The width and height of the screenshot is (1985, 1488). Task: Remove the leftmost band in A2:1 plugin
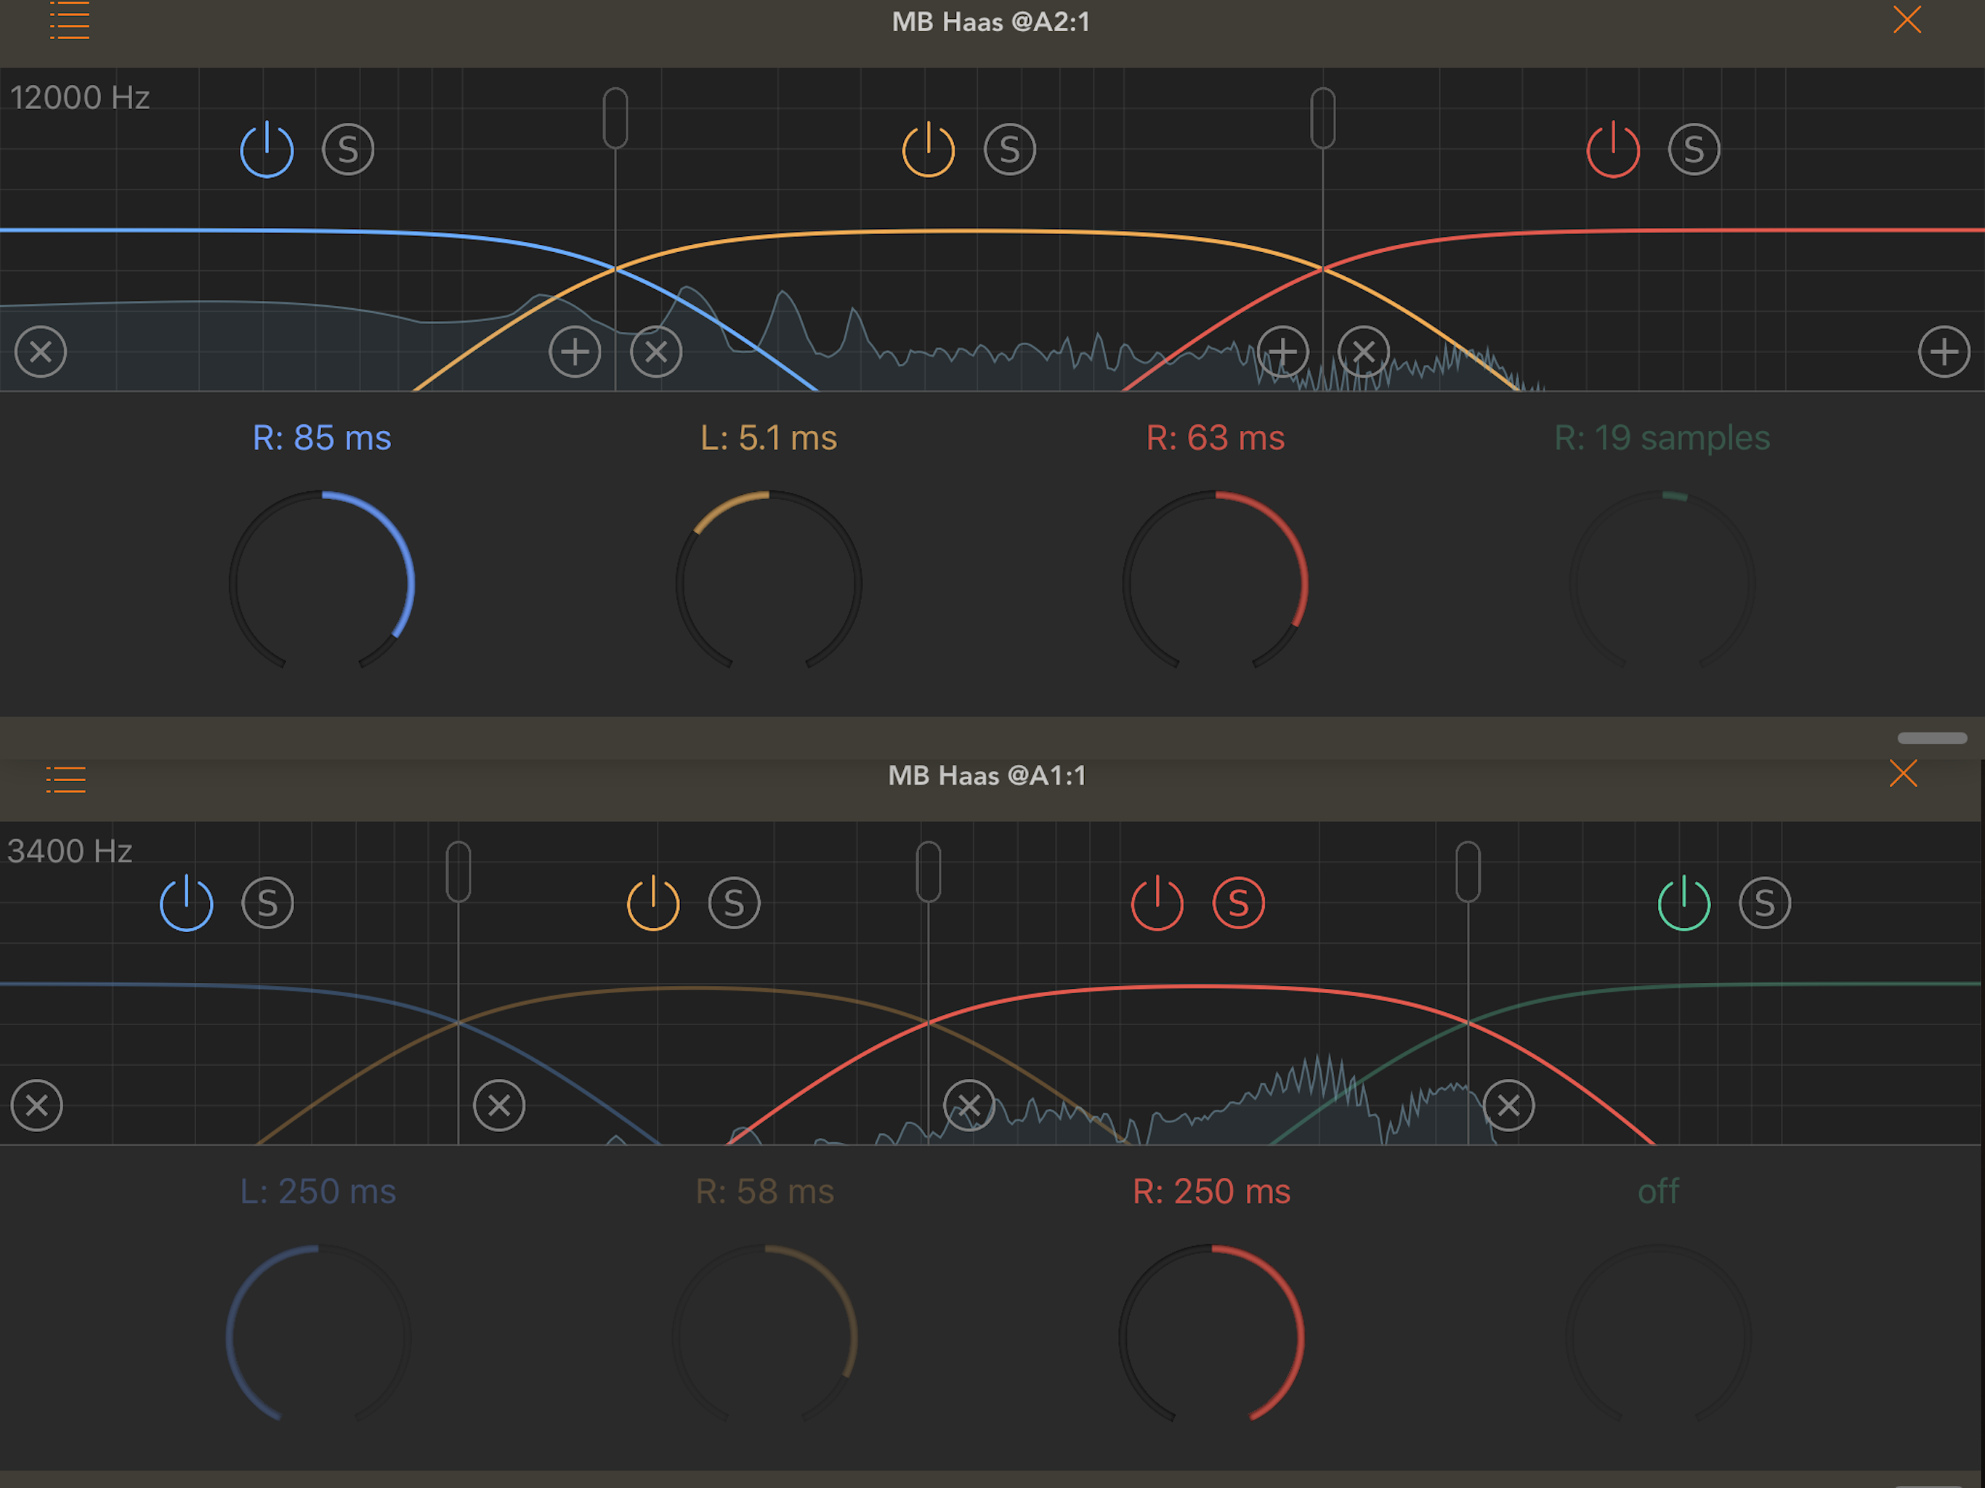41,352
